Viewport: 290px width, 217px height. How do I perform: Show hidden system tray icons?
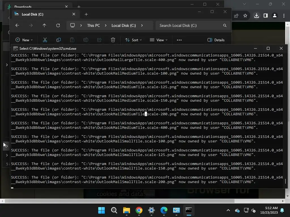pos(228,210)
